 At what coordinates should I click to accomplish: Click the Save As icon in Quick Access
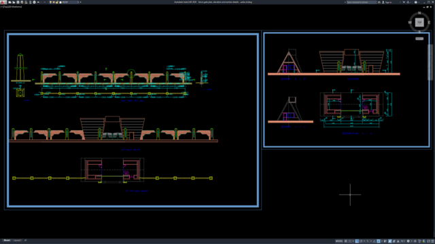coord(22,2)
